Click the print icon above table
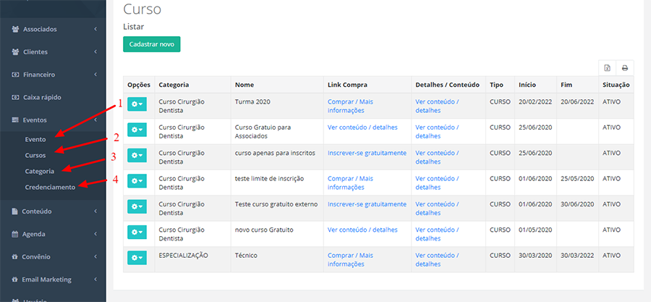 [624, 68]
